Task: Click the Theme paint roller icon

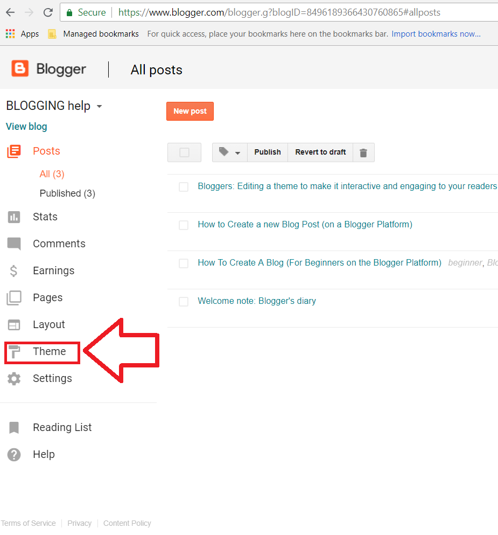Action: [14, 352]
